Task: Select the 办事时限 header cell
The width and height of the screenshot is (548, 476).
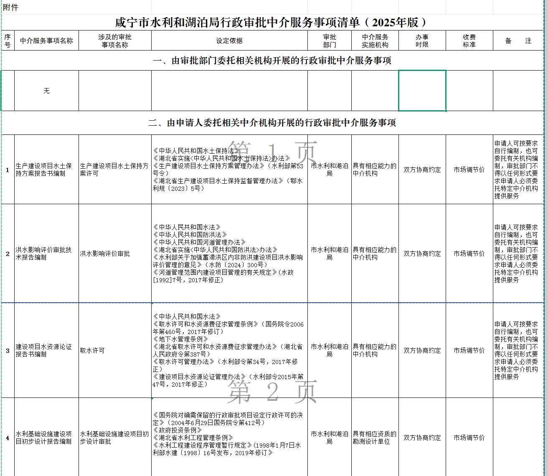Action: tap(422, 41)
